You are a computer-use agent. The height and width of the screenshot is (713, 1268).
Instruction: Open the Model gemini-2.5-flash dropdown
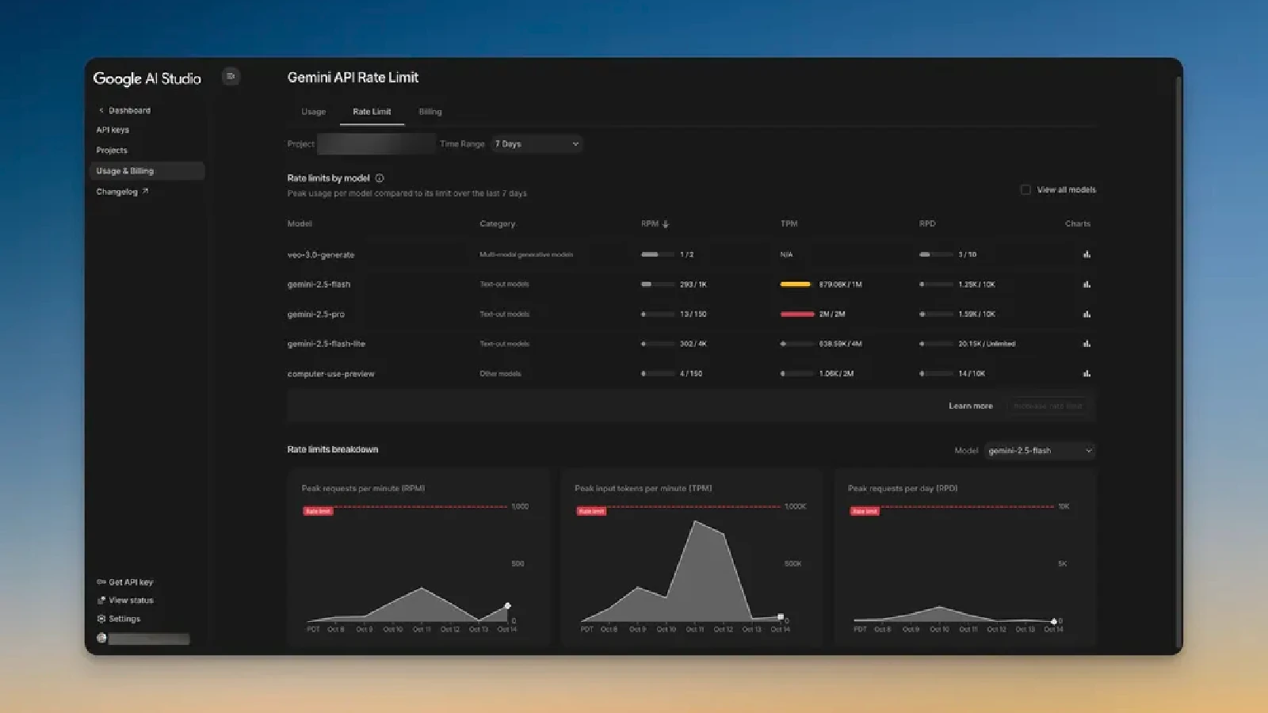click(x=1039, y=451)
